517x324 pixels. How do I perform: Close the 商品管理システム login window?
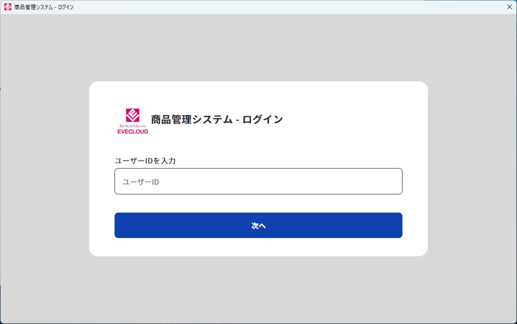(x=509, y=7)
